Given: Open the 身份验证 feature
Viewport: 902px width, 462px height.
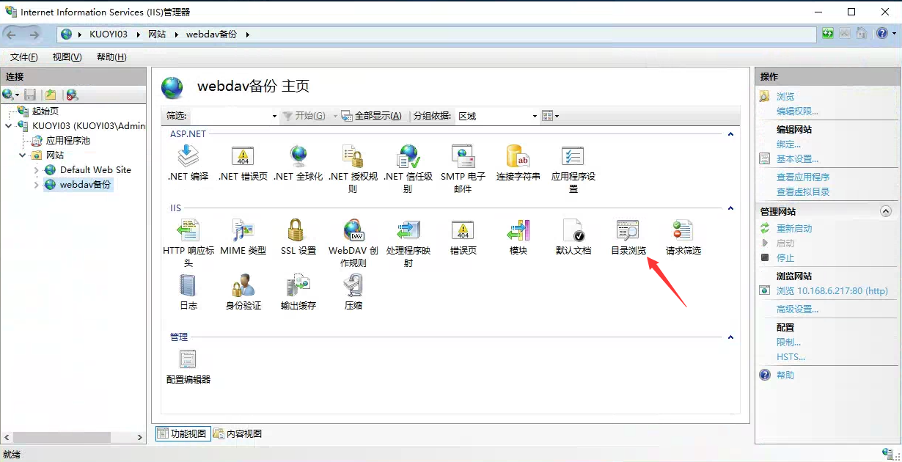Looking at the screenshot, I should (243, 292).
